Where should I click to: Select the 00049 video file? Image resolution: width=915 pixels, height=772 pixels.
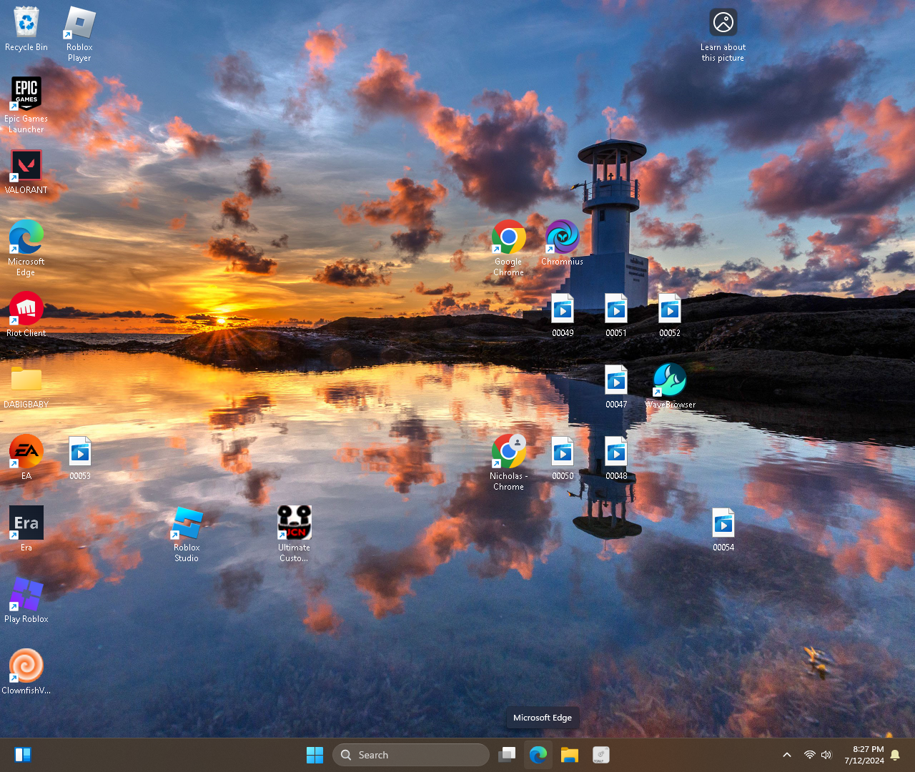click(563, 309)
